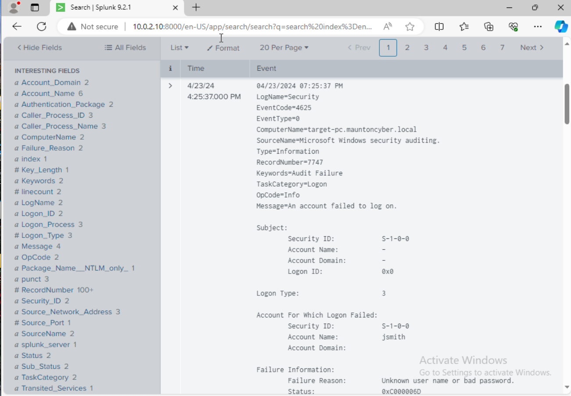Go to page 5 of results
This screenshot has height=396, width=571.
pos(464,47)
